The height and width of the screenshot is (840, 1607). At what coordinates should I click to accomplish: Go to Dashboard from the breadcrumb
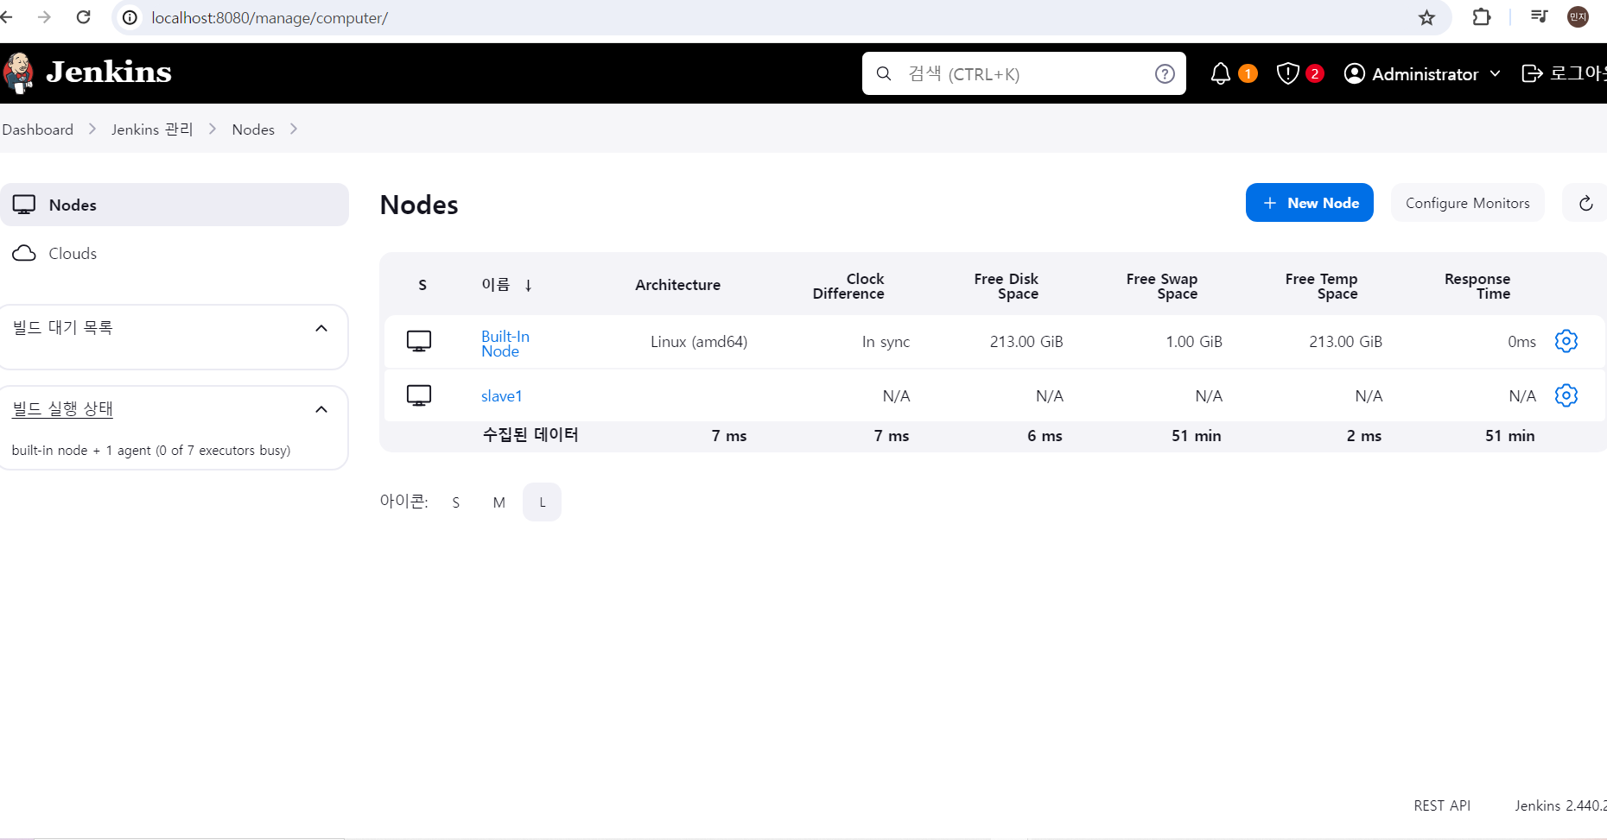point(37,129)
